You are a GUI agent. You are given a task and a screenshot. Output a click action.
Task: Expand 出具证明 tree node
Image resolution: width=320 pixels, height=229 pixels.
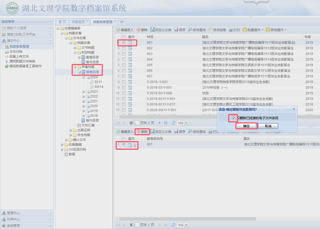click(70, 130)
